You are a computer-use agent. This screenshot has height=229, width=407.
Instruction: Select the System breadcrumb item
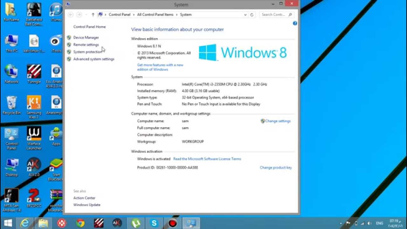tap(186, 15)
